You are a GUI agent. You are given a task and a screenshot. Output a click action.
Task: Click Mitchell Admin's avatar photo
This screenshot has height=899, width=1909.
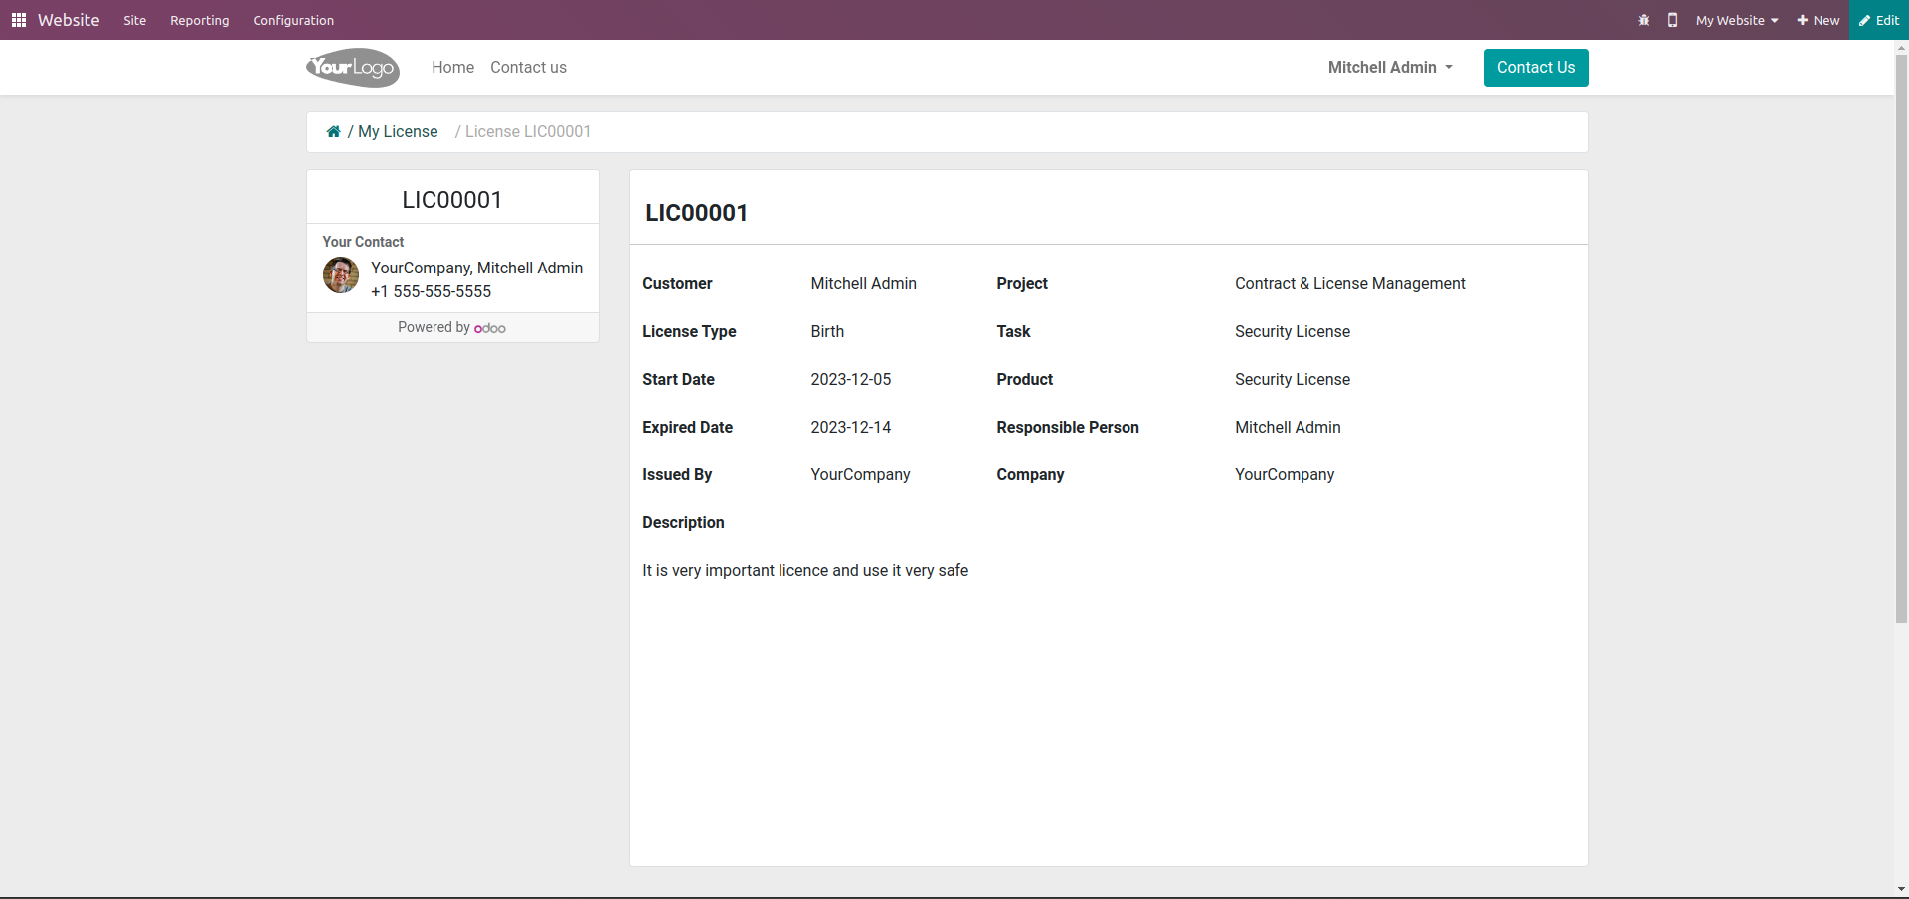pyautogui.click(x=341, y=275)
